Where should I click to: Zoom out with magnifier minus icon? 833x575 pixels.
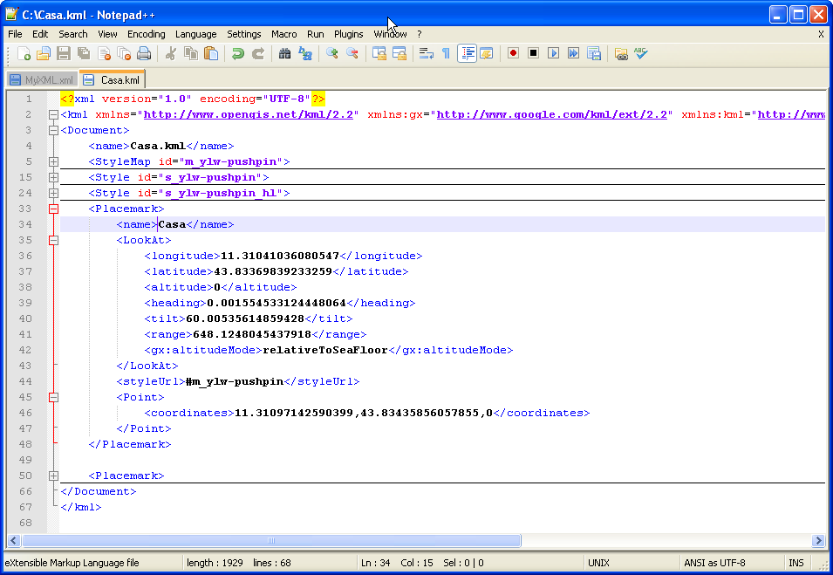point(352,53)
